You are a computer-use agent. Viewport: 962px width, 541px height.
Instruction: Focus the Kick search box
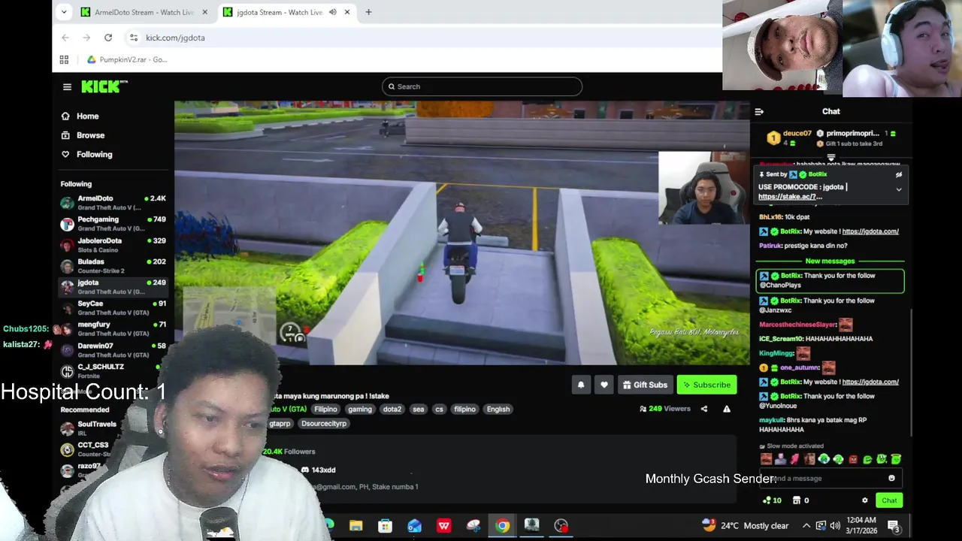click(x=482, y=86)
